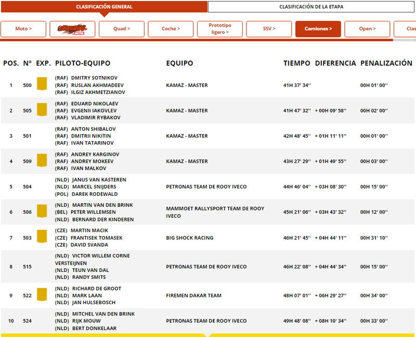The height and width of the screenshot is (337, 416).
Task: Choose the Quad category
Action: pyautogui.click(x=122, y=29)
